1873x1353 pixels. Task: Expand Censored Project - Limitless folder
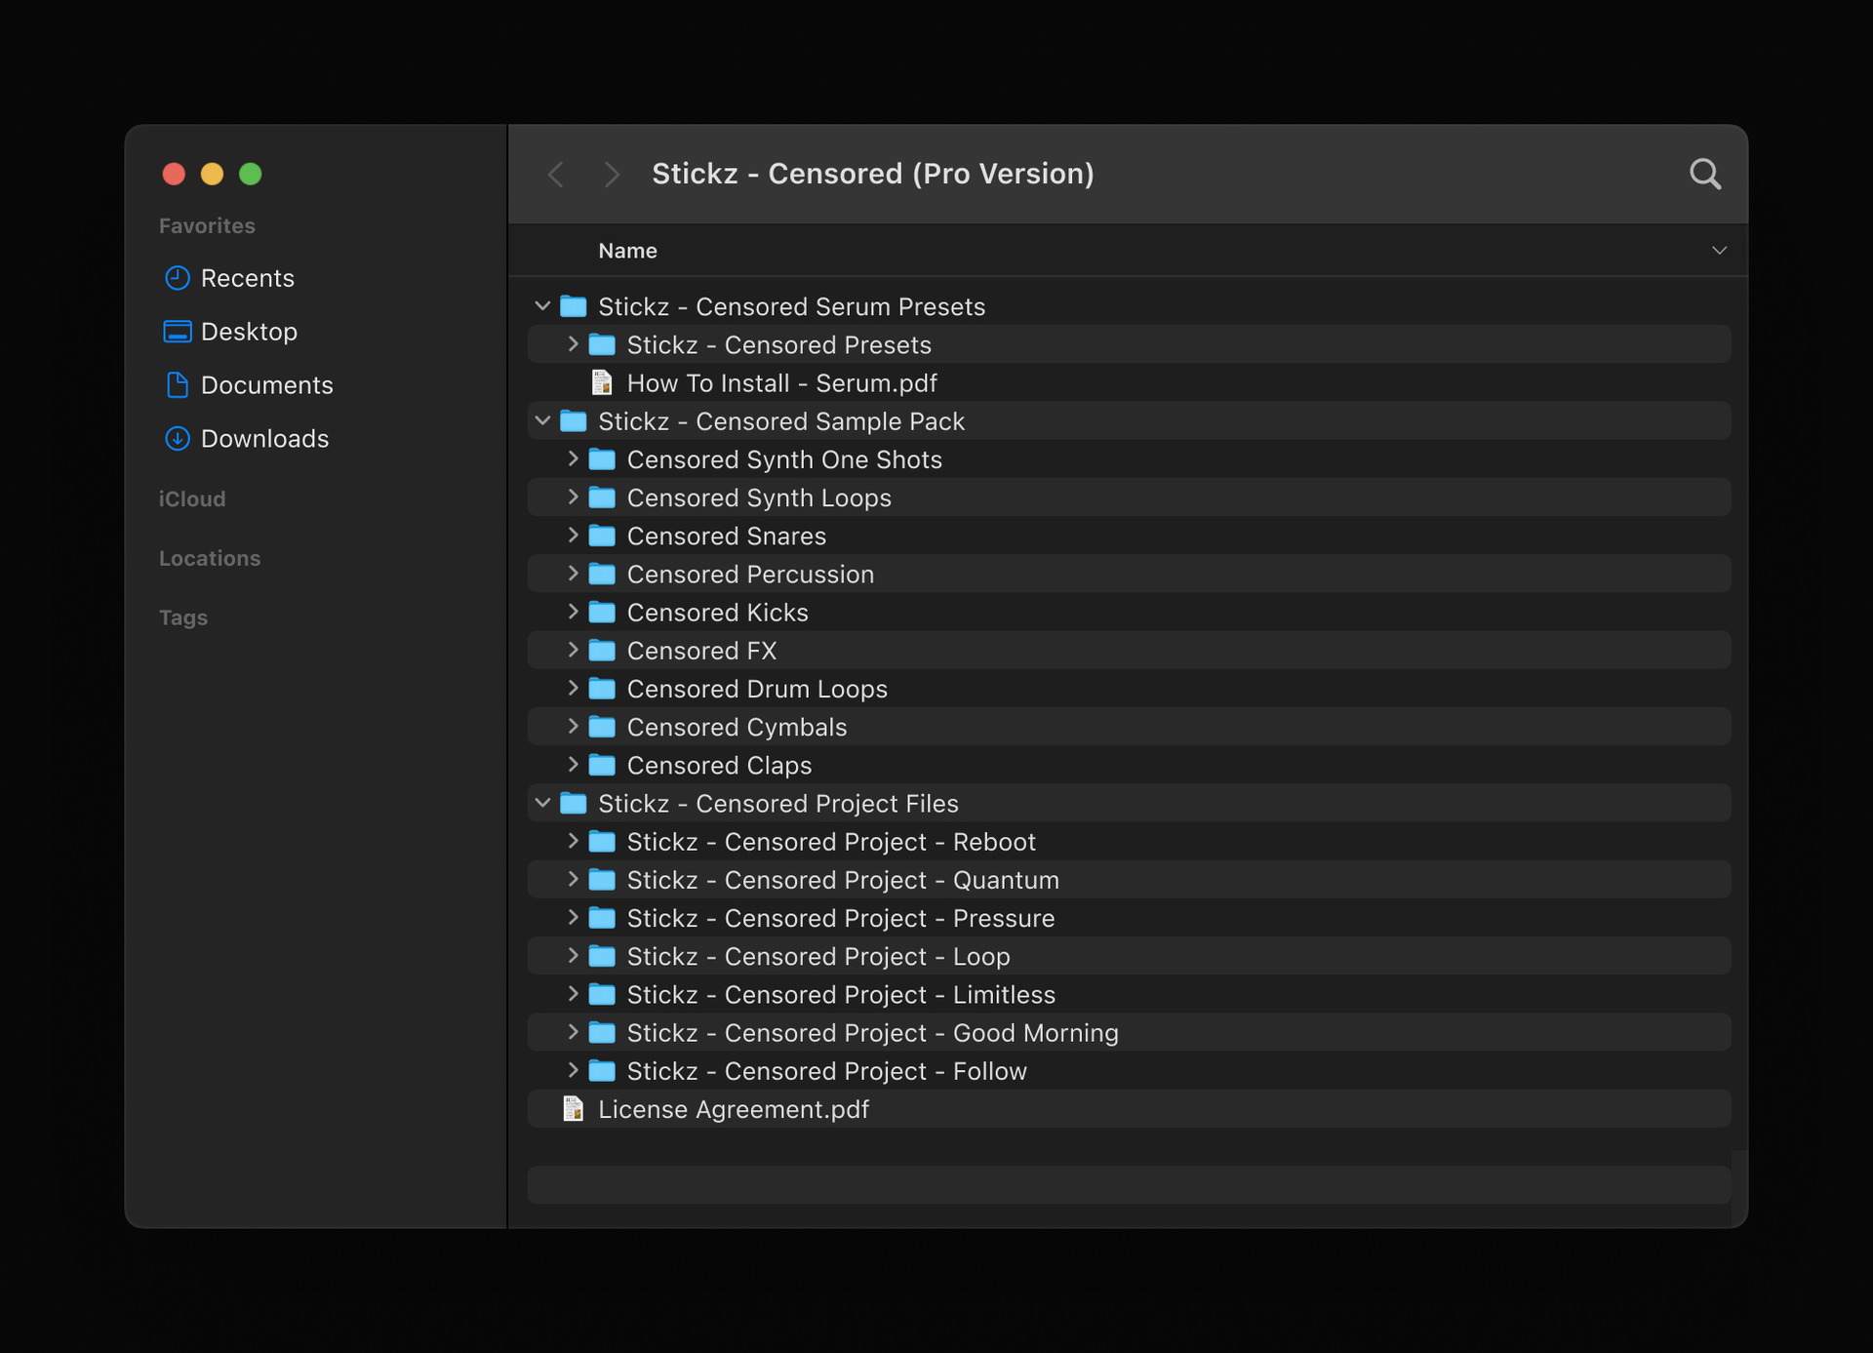pos(573,994)
